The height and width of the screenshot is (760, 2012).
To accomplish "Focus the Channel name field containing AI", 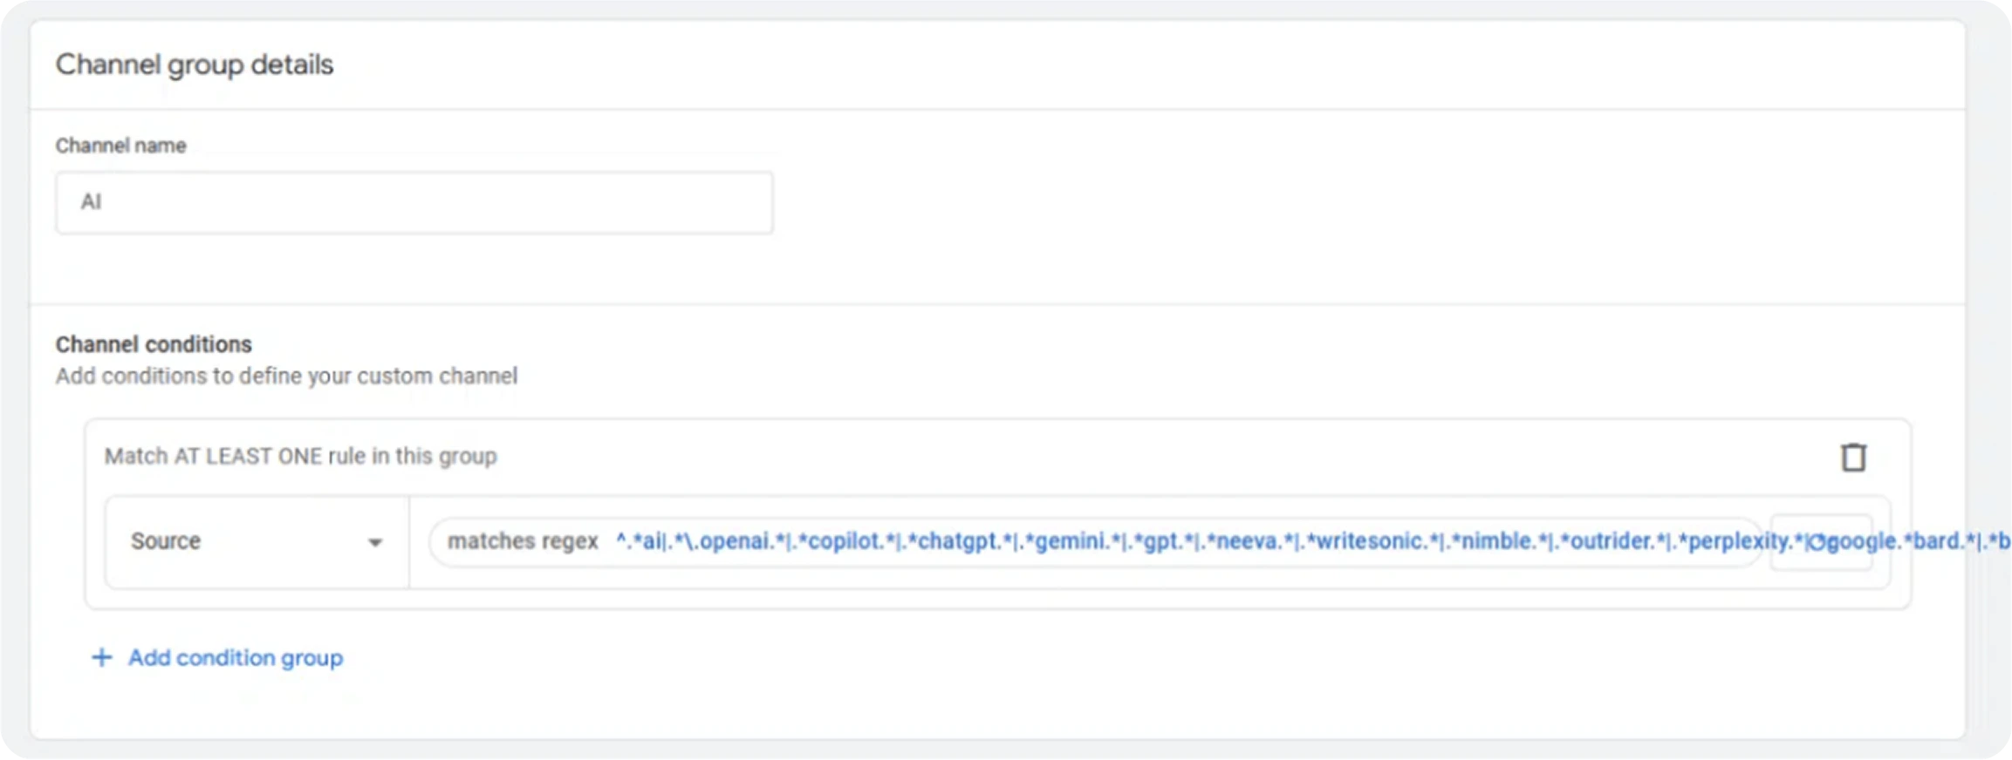I will tap(414, 203).
